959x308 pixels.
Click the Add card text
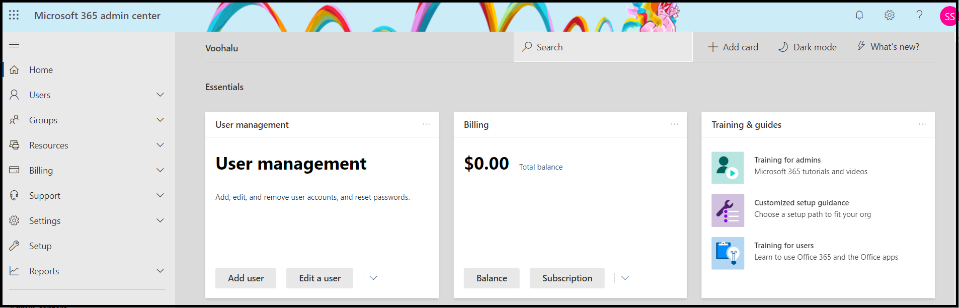(x=741, y=47)
